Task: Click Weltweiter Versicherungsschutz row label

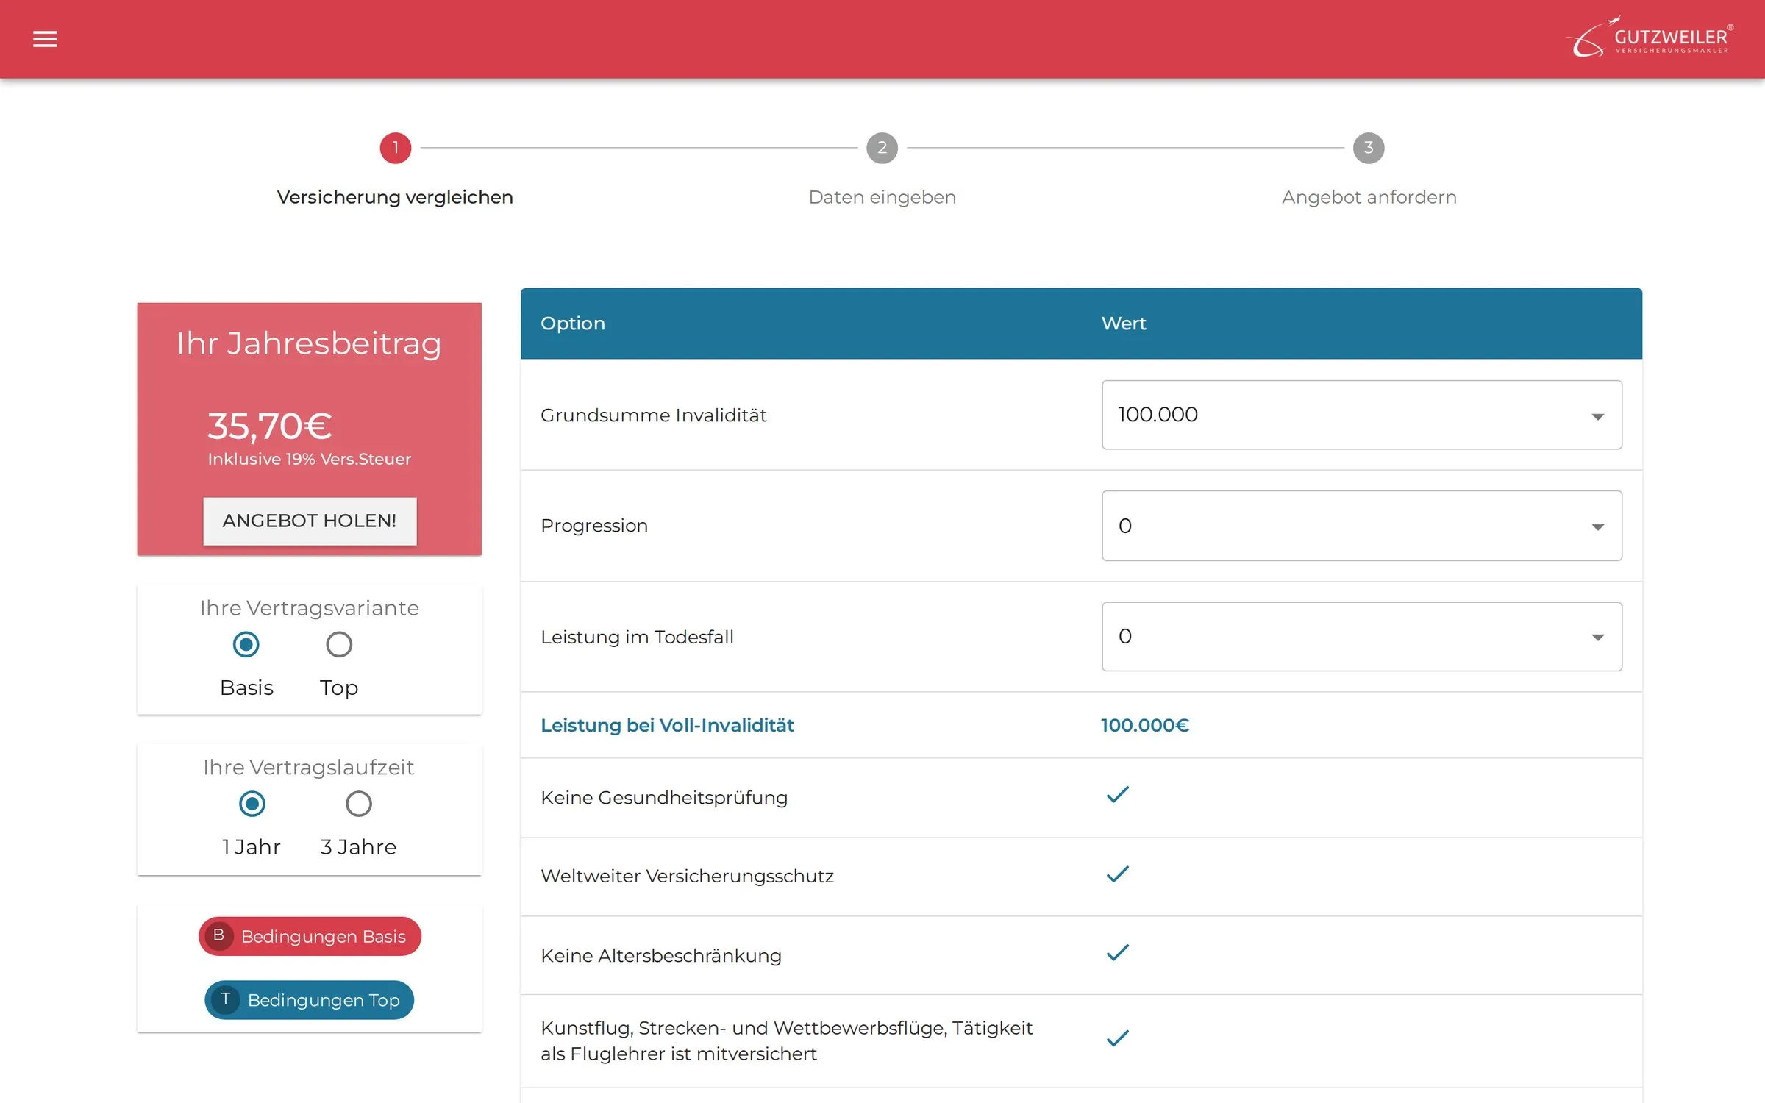Action: point(687,877)
